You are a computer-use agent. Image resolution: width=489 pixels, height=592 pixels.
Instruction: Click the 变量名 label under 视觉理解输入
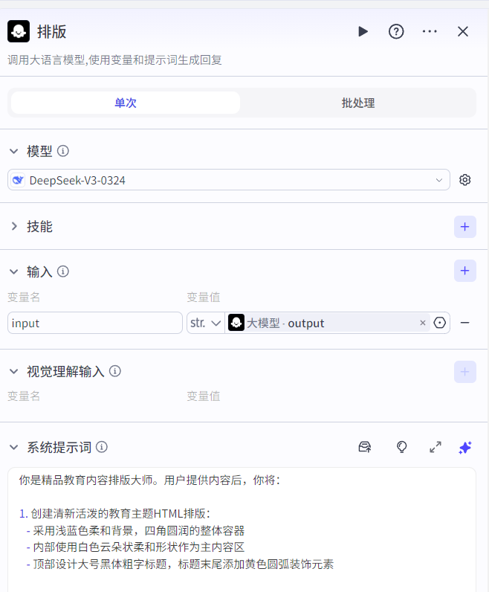tap(24, 396)
